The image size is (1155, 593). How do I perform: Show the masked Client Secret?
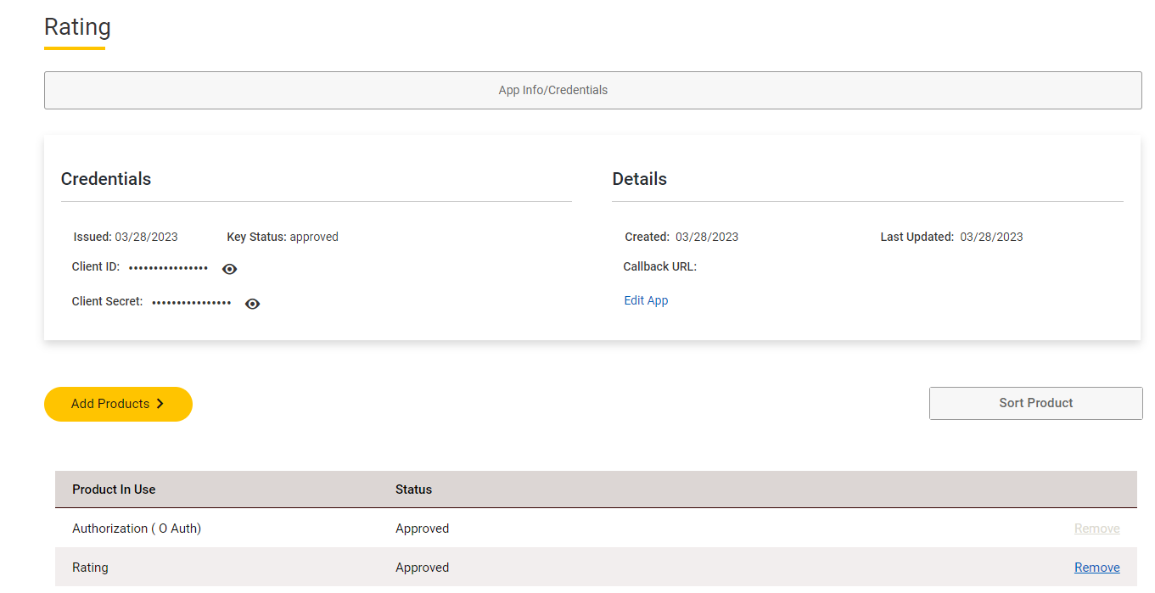(x=252, y=304)
